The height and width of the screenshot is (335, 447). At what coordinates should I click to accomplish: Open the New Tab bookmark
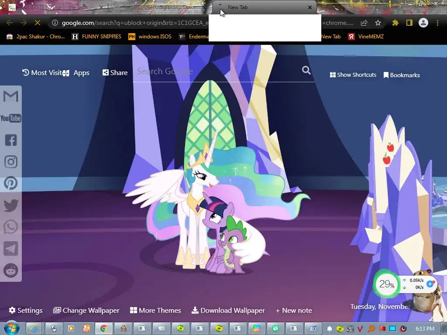click(x=331, y=37)
